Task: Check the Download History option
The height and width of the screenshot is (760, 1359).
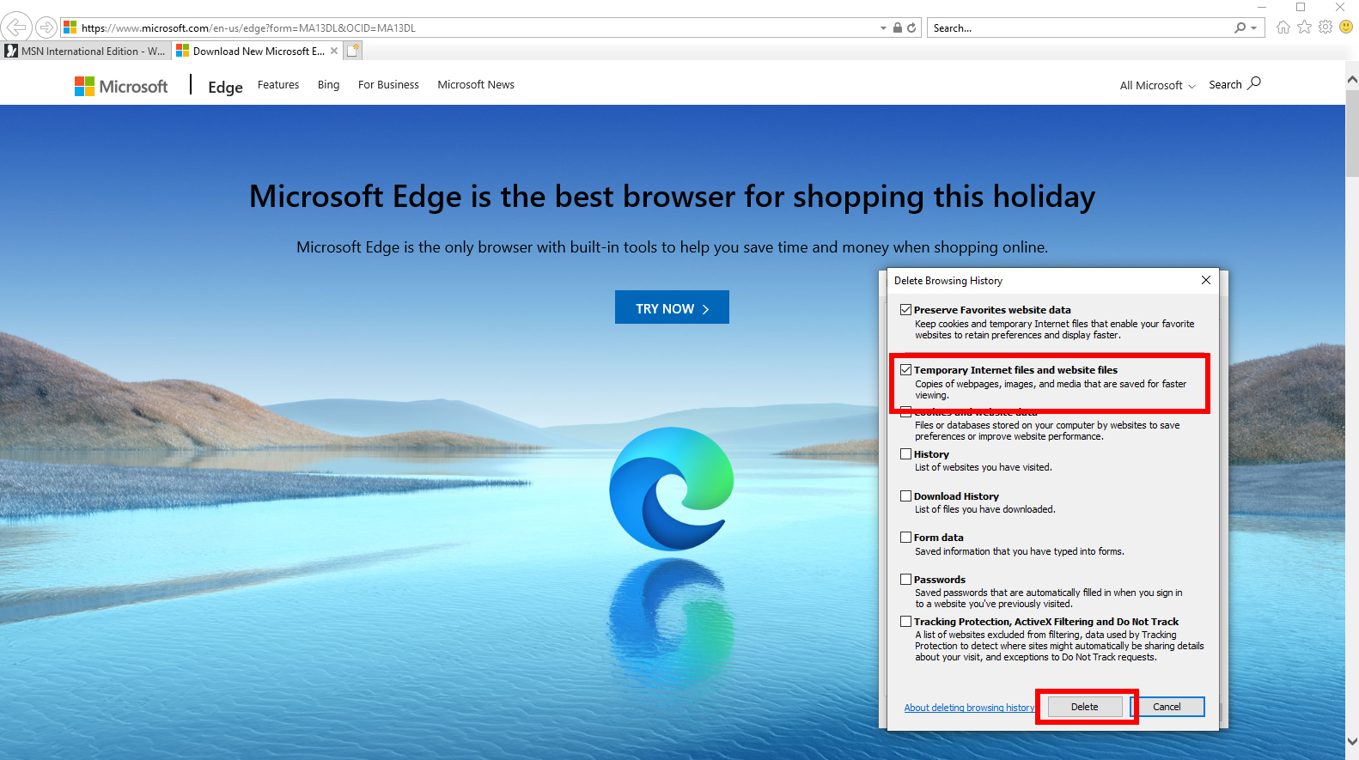Action: [x=905, y=496]
